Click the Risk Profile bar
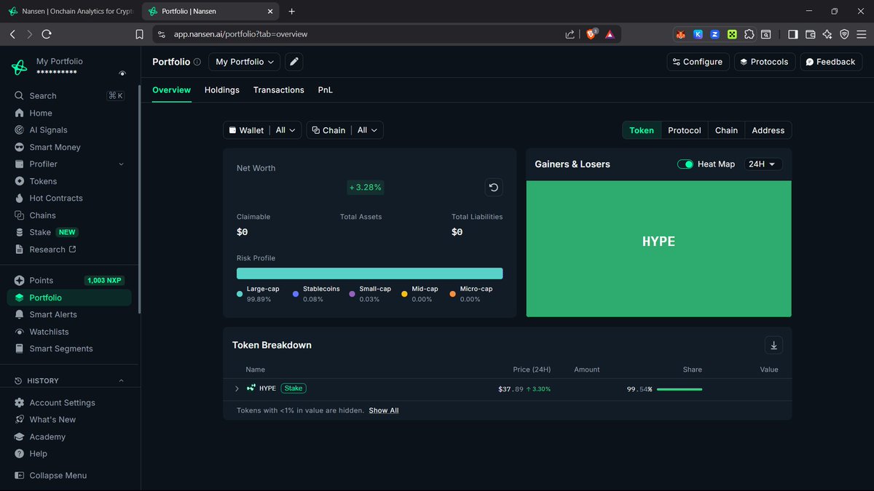874x491 pixels. [x=369, y=274]
